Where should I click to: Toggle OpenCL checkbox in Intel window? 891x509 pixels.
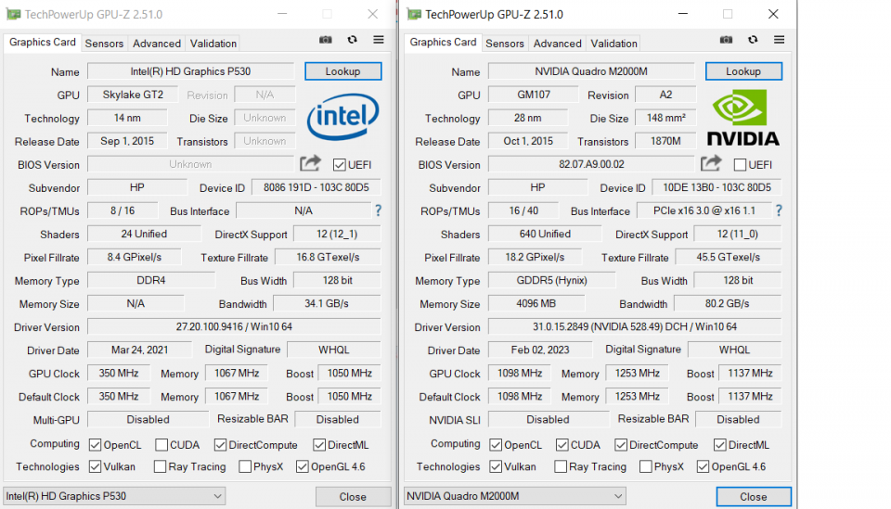[x=95, y=445]
